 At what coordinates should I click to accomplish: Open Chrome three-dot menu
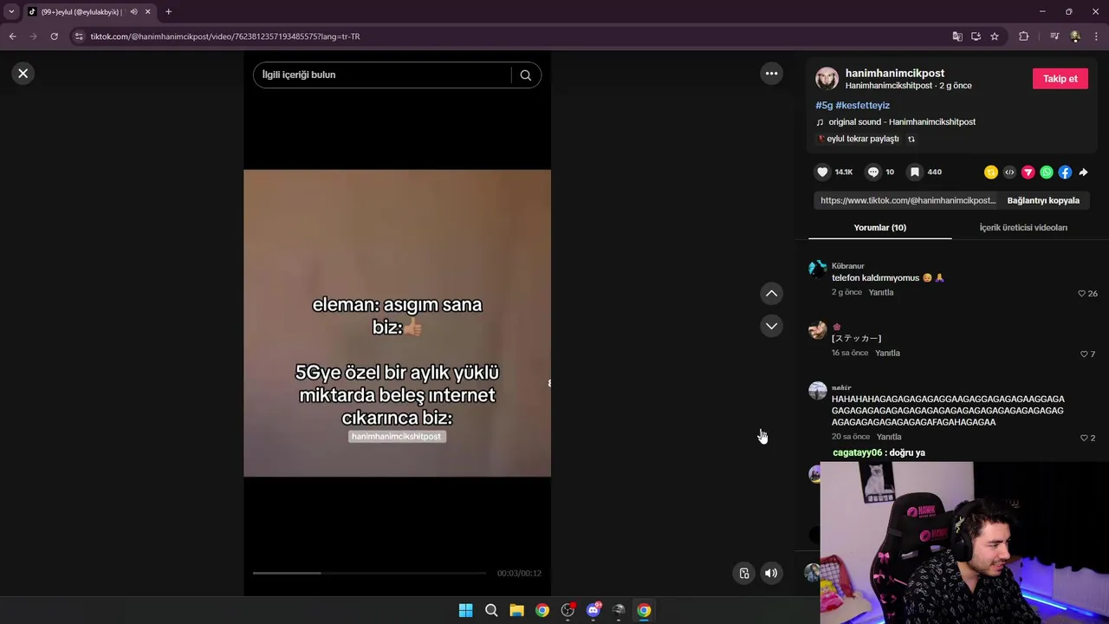click(x=1097, y=36)
